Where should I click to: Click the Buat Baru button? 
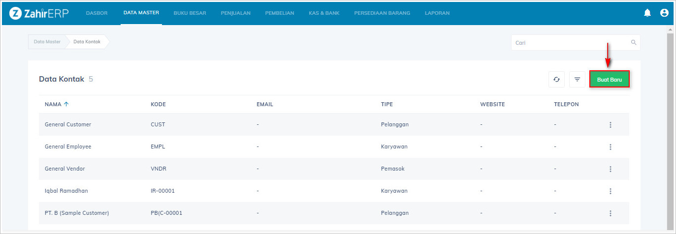point(609,79)
